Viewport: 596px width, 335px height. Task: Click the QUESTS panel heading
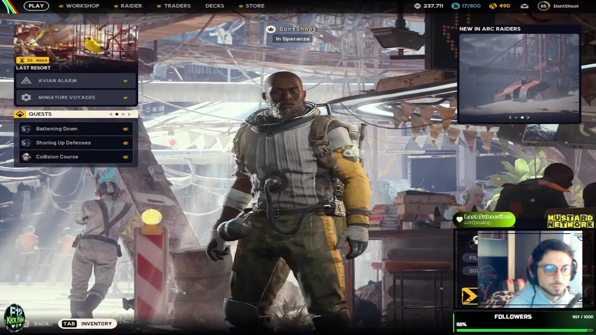click(x=40, y=114)
